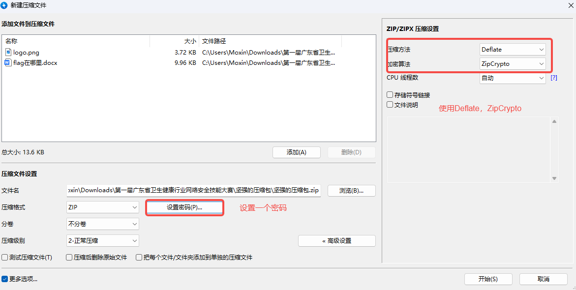The height and width of the screenshot is (290, 576).
Task: Enable 存储符号链接 checkbox
Action: [390, 95]
